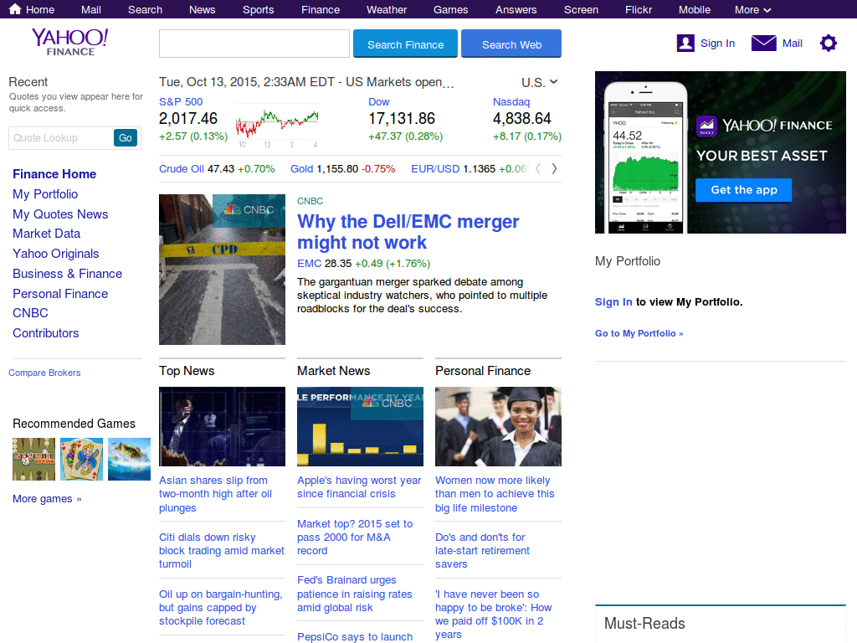Click the Quote Lookup input field
857x643 pixels.
(x=60, y=138)
